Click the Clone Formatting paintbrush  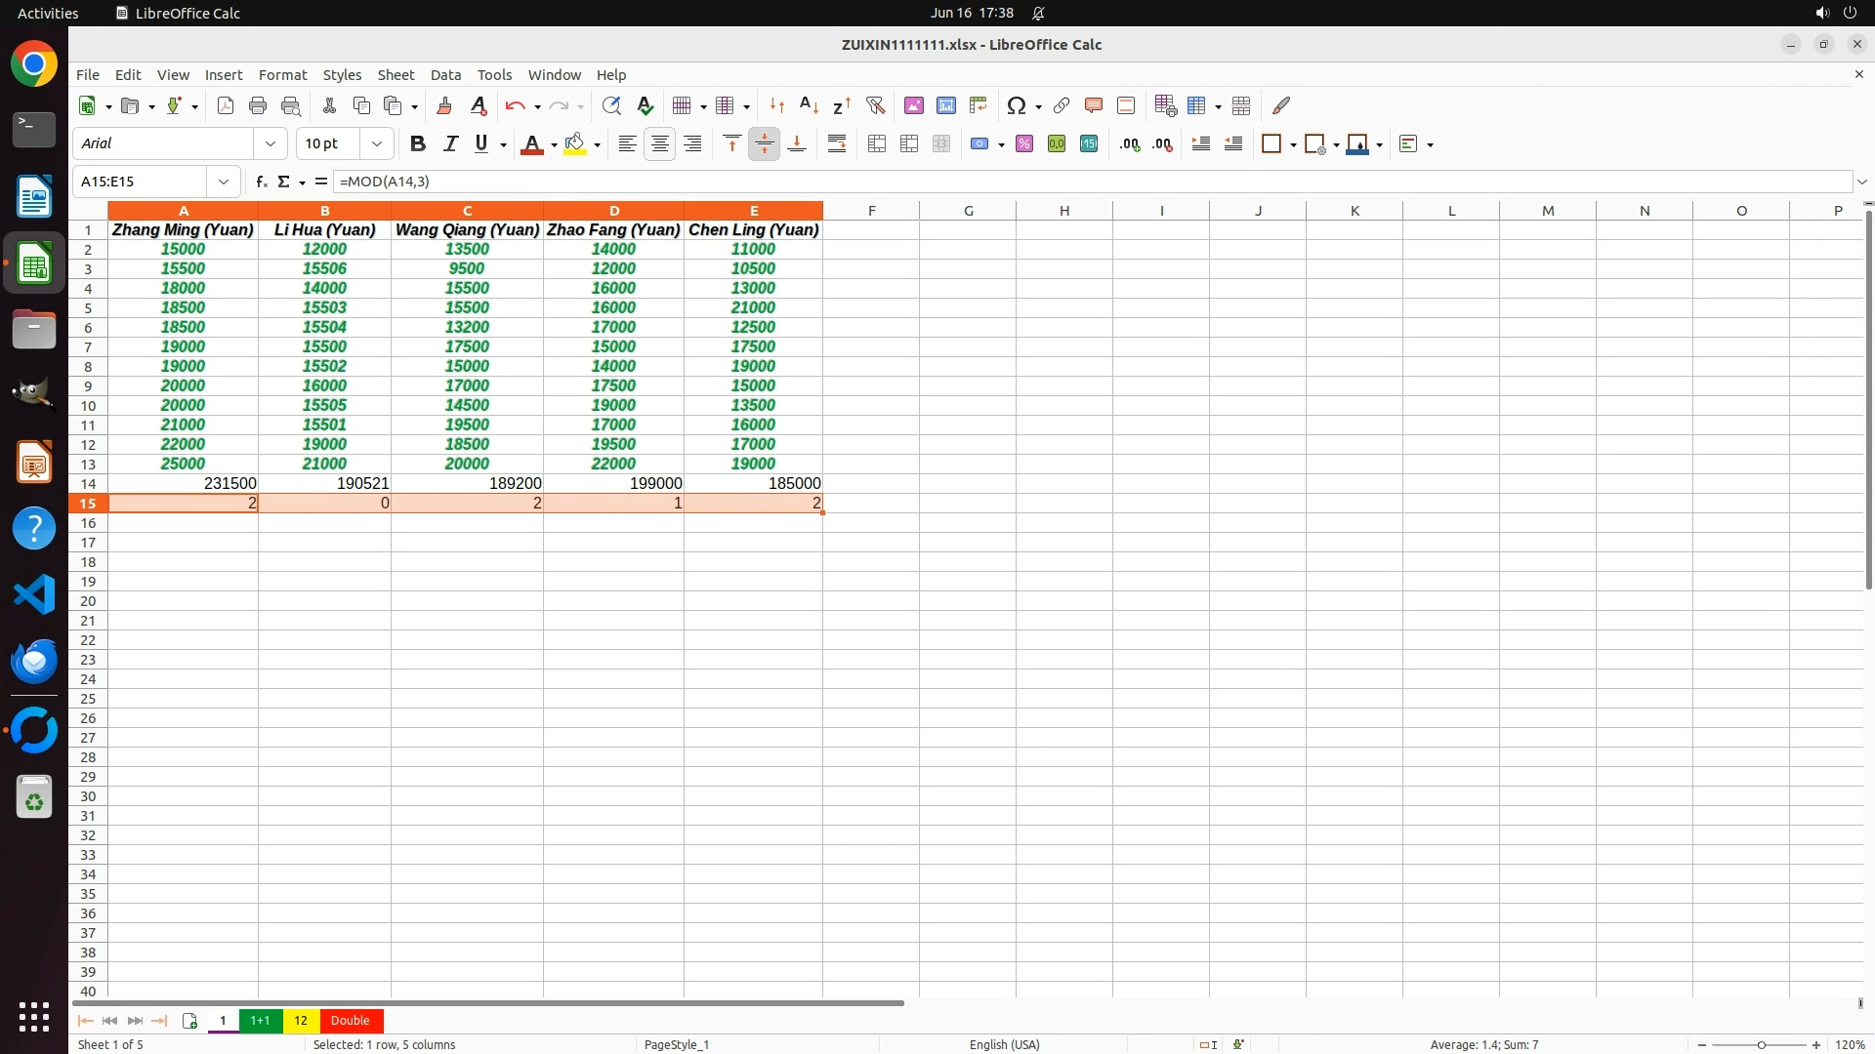point(444,105)
